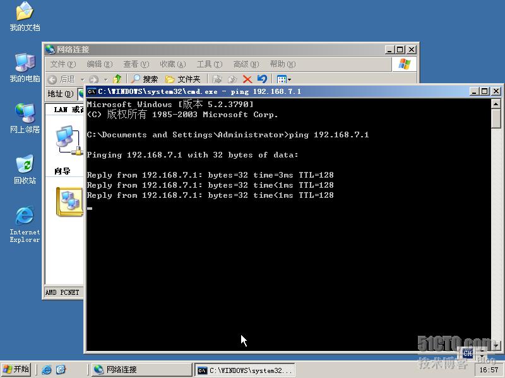Open the 高级(N) menu
Screen dimensions: 505x378
pos(246,64)
